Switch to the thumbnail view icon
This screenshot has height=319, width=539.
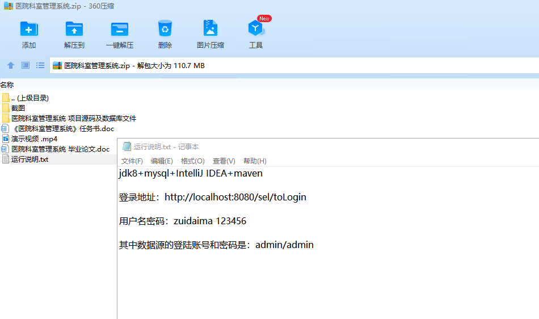point(26,65)
